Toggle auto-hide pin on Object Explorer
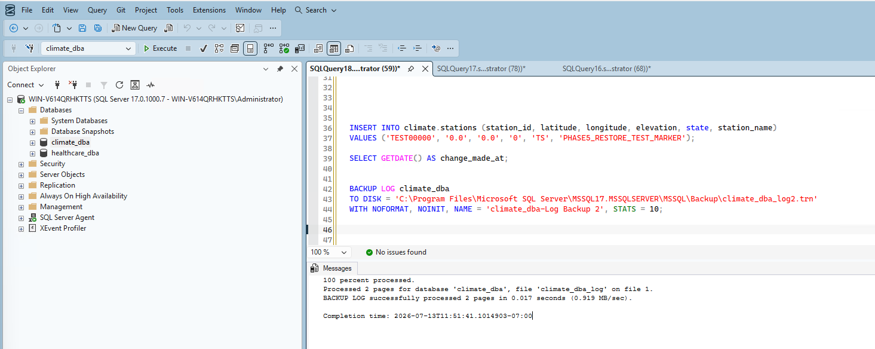 [280, 69]
